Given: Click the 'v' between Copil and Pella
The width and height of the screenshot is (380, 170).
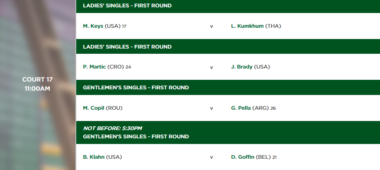Looking at the screenshot, I should tap(211, 108).
